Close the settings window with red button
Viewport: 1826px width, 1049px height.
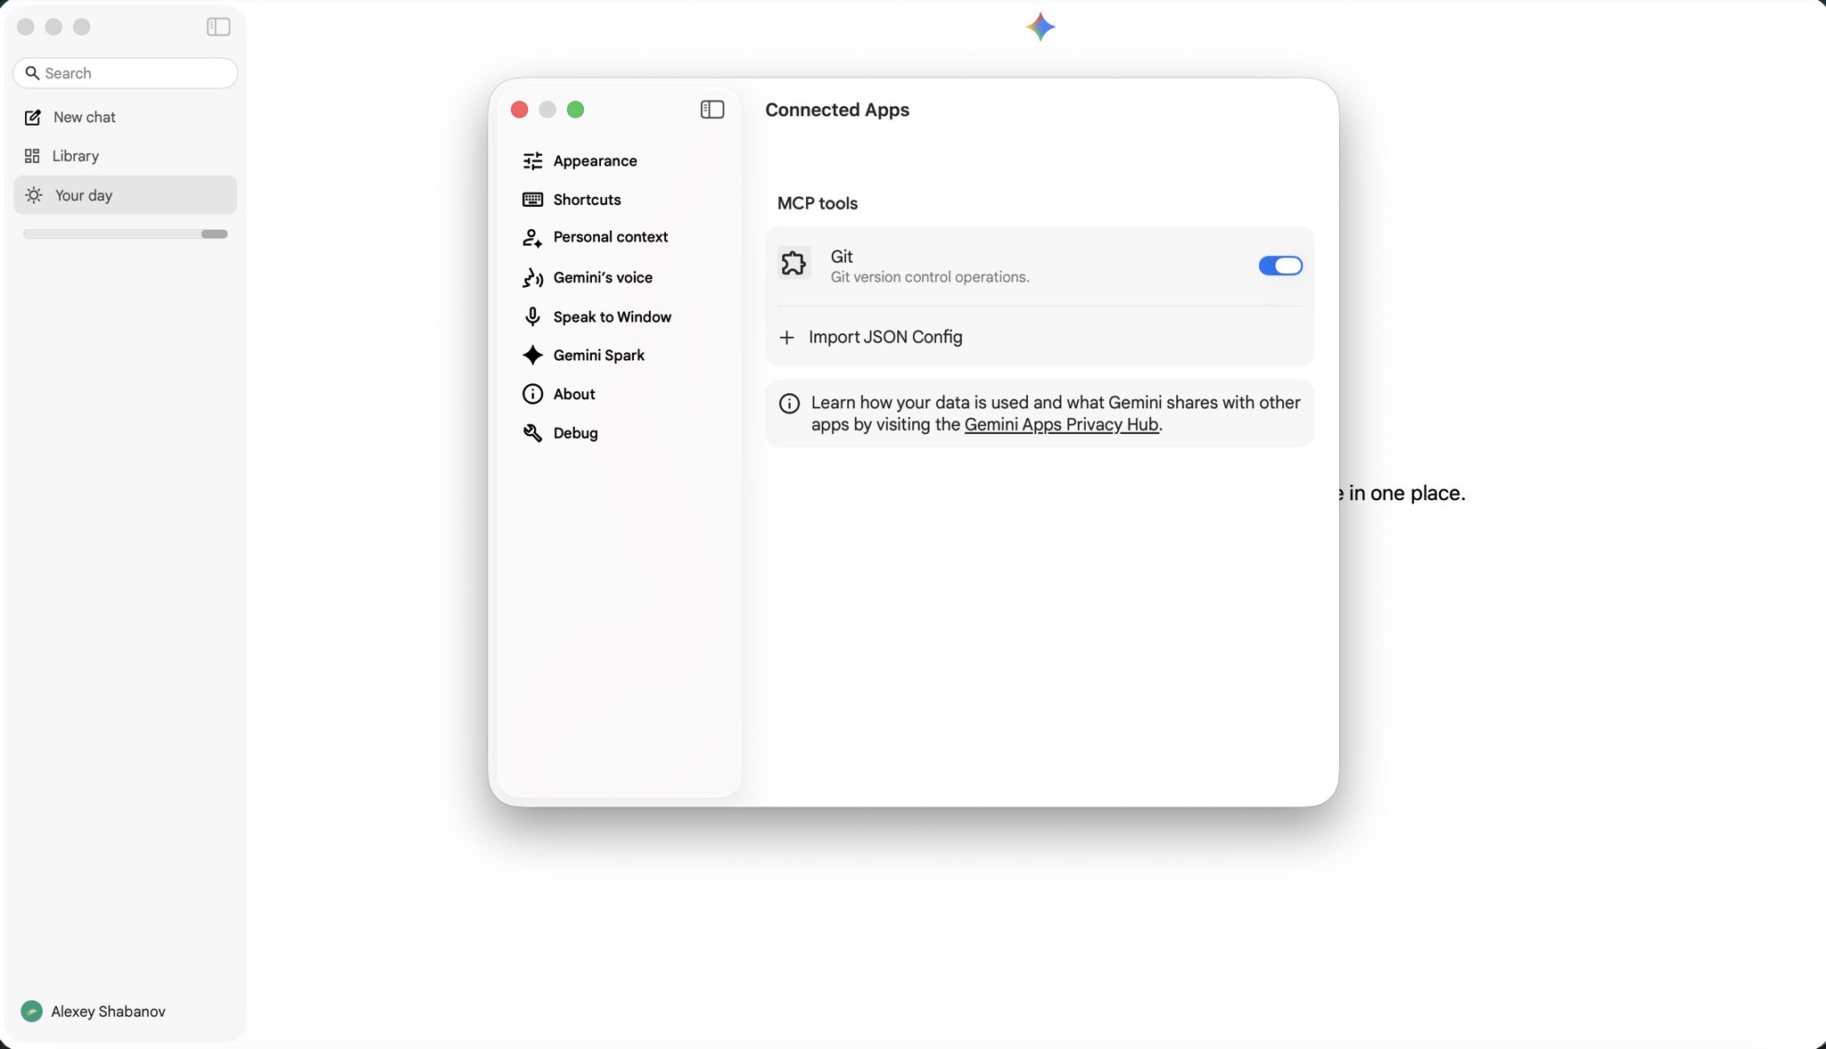click(520, 110)
